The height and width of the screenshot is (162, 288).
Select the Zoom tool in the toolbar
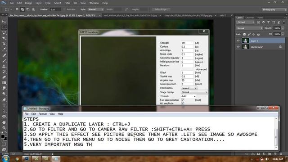[x=4, y=128]
